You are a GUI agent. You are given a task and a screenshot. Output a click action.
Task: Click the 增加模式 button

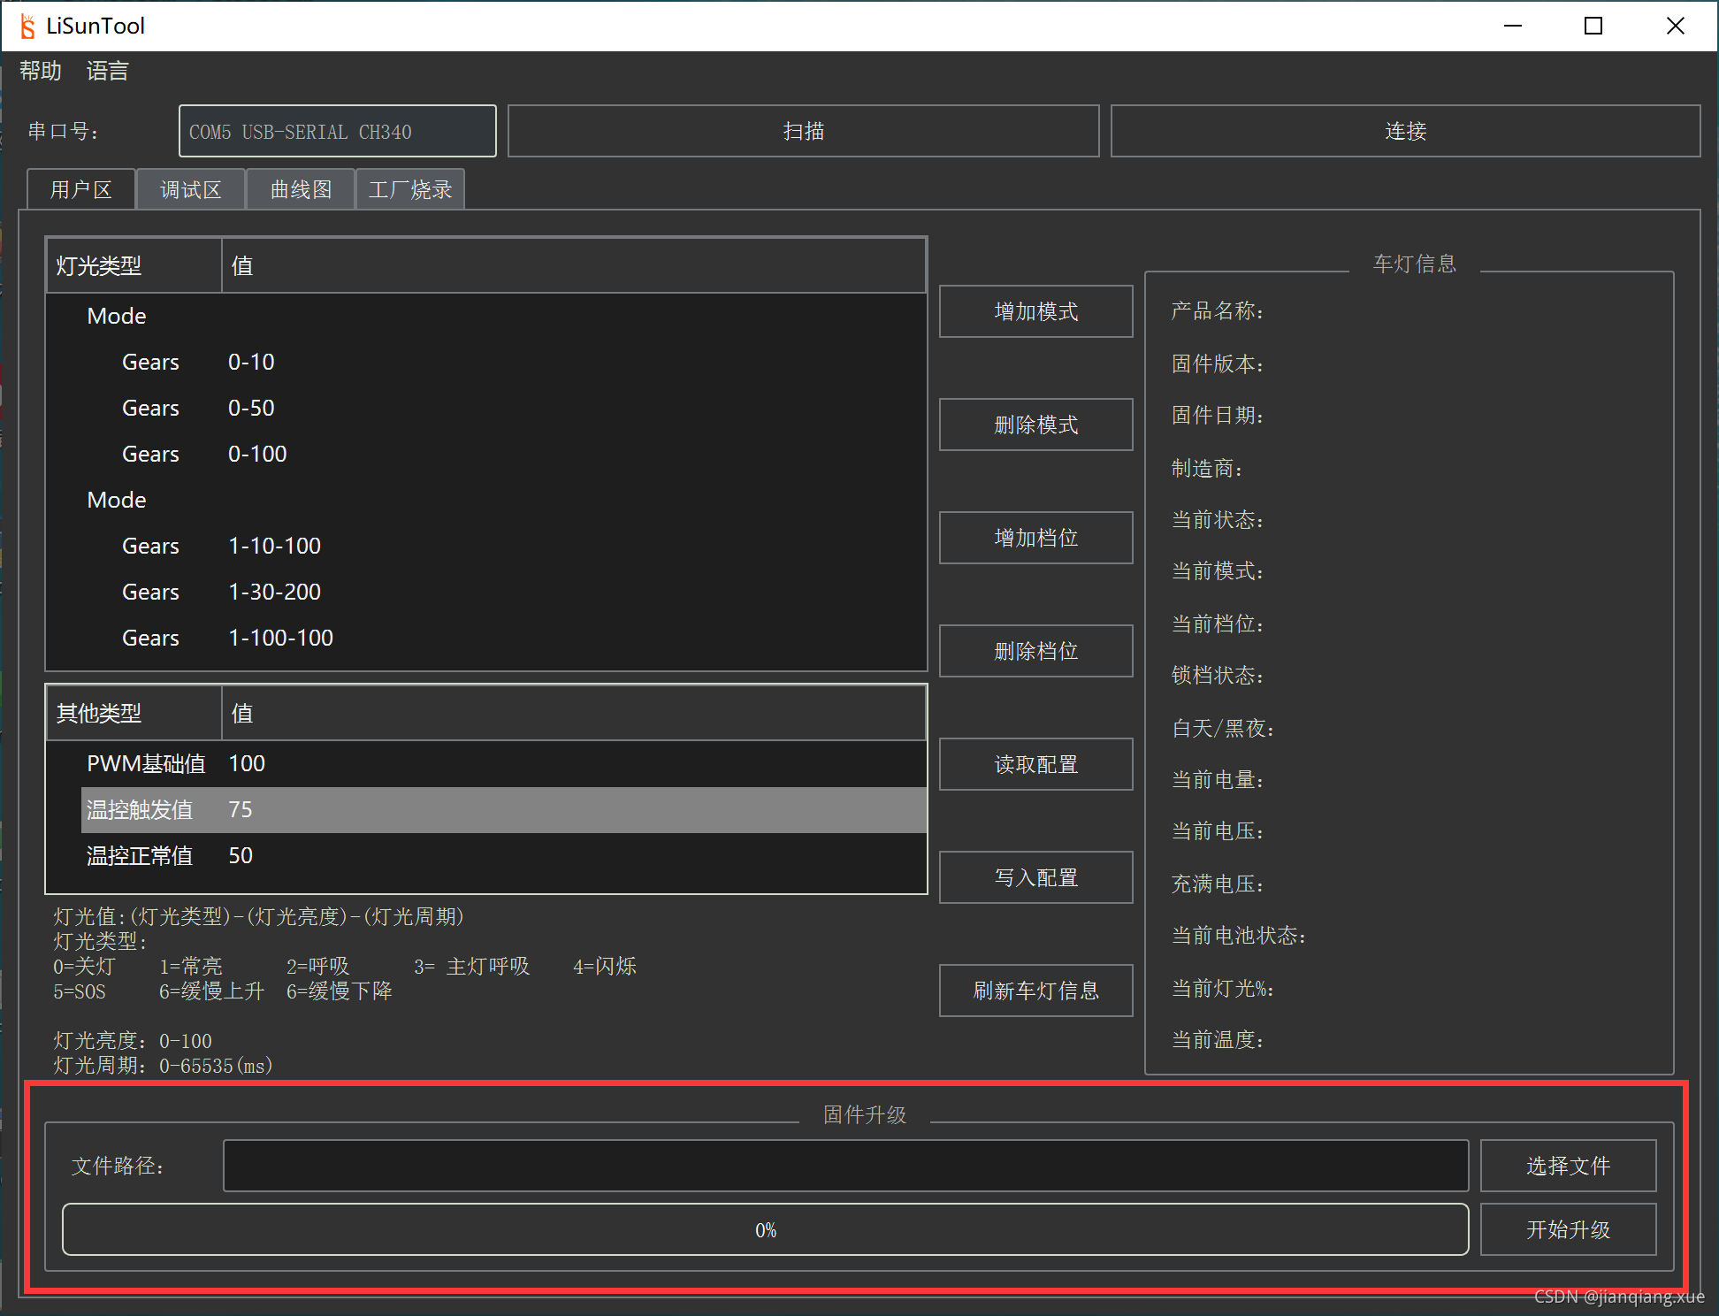point(1035,311)
